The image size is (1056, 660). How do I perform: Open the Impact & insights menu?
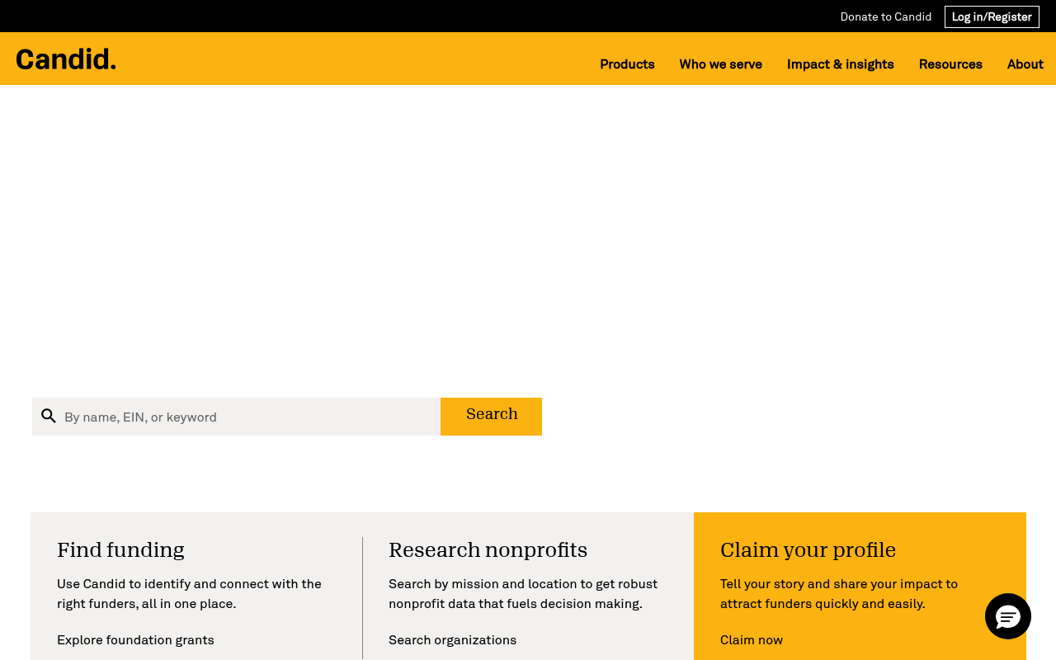click(840, 64)
